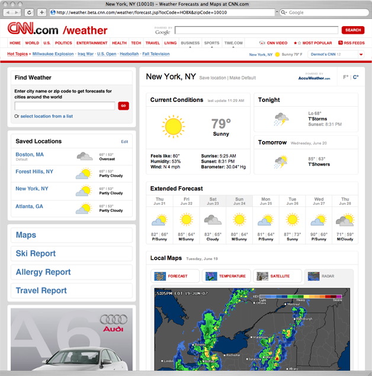Click Tonight's thunderstorm icon
The image size is (372, 376).
(281, 119)
